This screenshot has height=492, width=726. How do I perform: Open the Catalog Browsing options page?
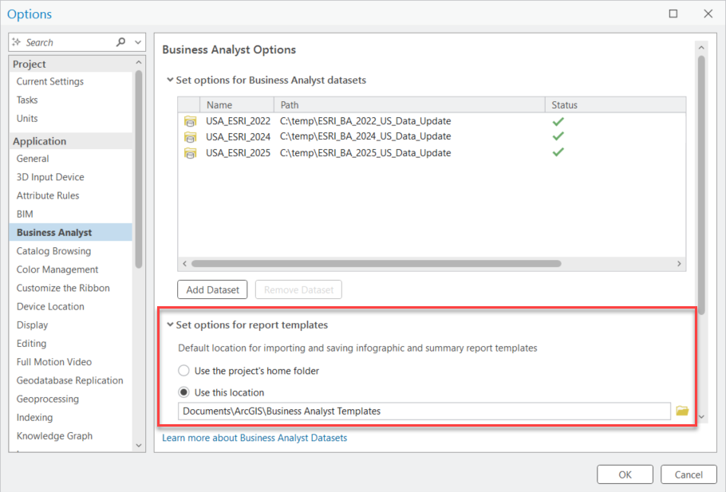point(53,251)
